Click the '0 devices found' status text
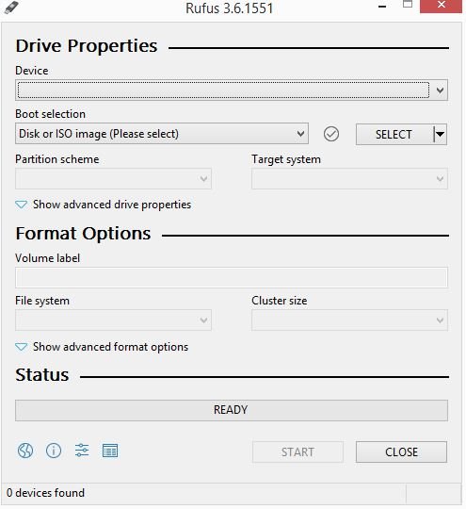The image size is (466, 509). (x=46, y=493)
